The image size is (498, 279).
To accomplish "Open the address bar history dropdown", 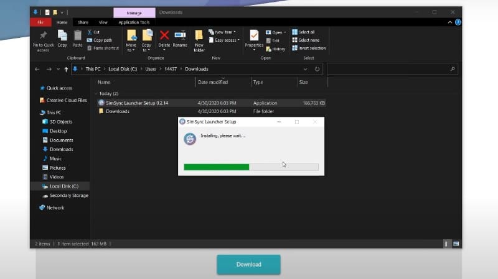I will click(306, 69).
